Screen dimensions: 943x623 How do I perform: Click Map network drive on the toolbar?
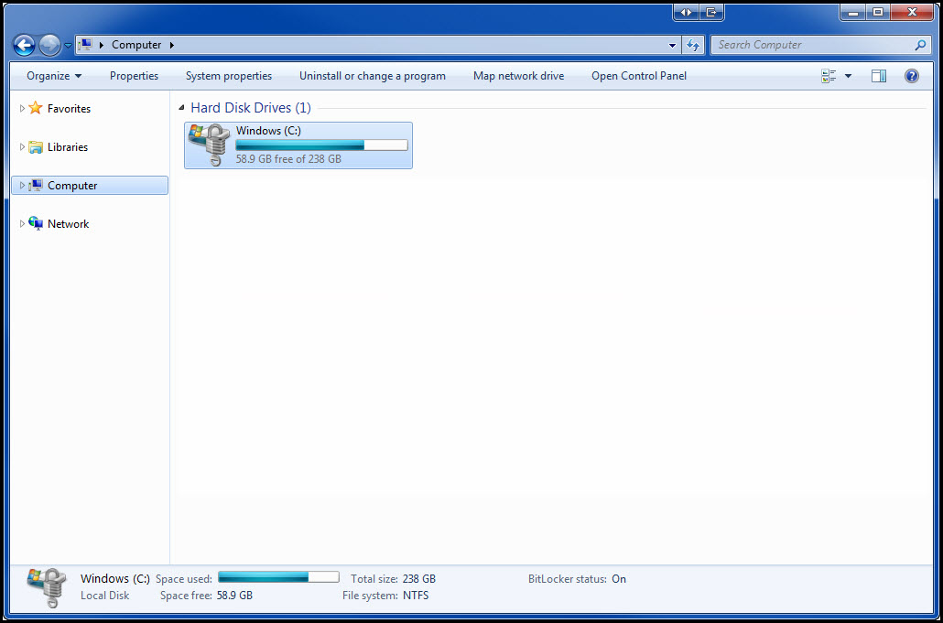[518, 76]
